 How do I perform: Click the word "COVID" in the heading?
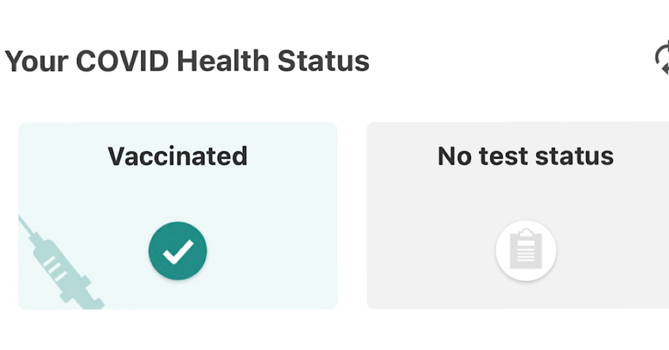[122, 61]
